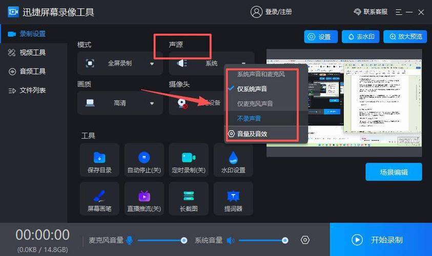432x256 pixels.
Task: Click the 画质 heading label
Action: [x=85, y=84]
